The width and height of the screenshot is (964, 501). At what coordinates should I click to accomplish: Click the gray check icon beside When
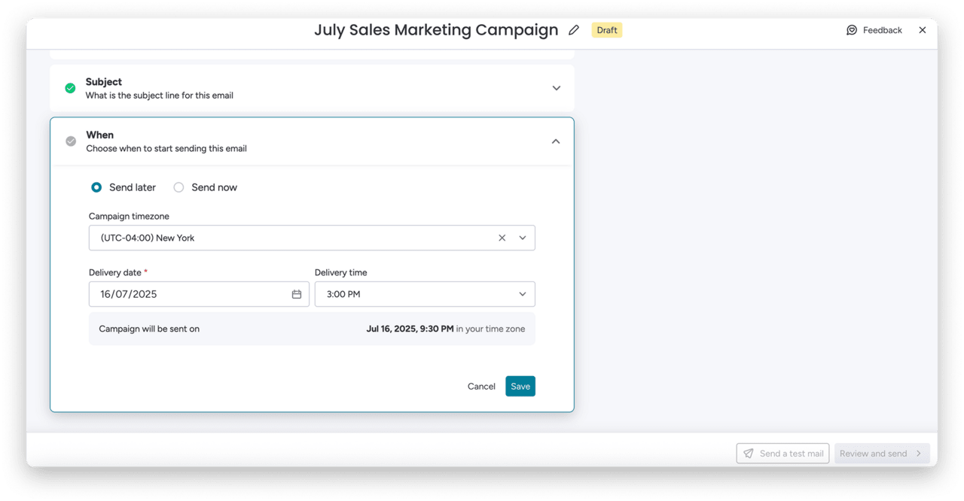tap(71, 141)
